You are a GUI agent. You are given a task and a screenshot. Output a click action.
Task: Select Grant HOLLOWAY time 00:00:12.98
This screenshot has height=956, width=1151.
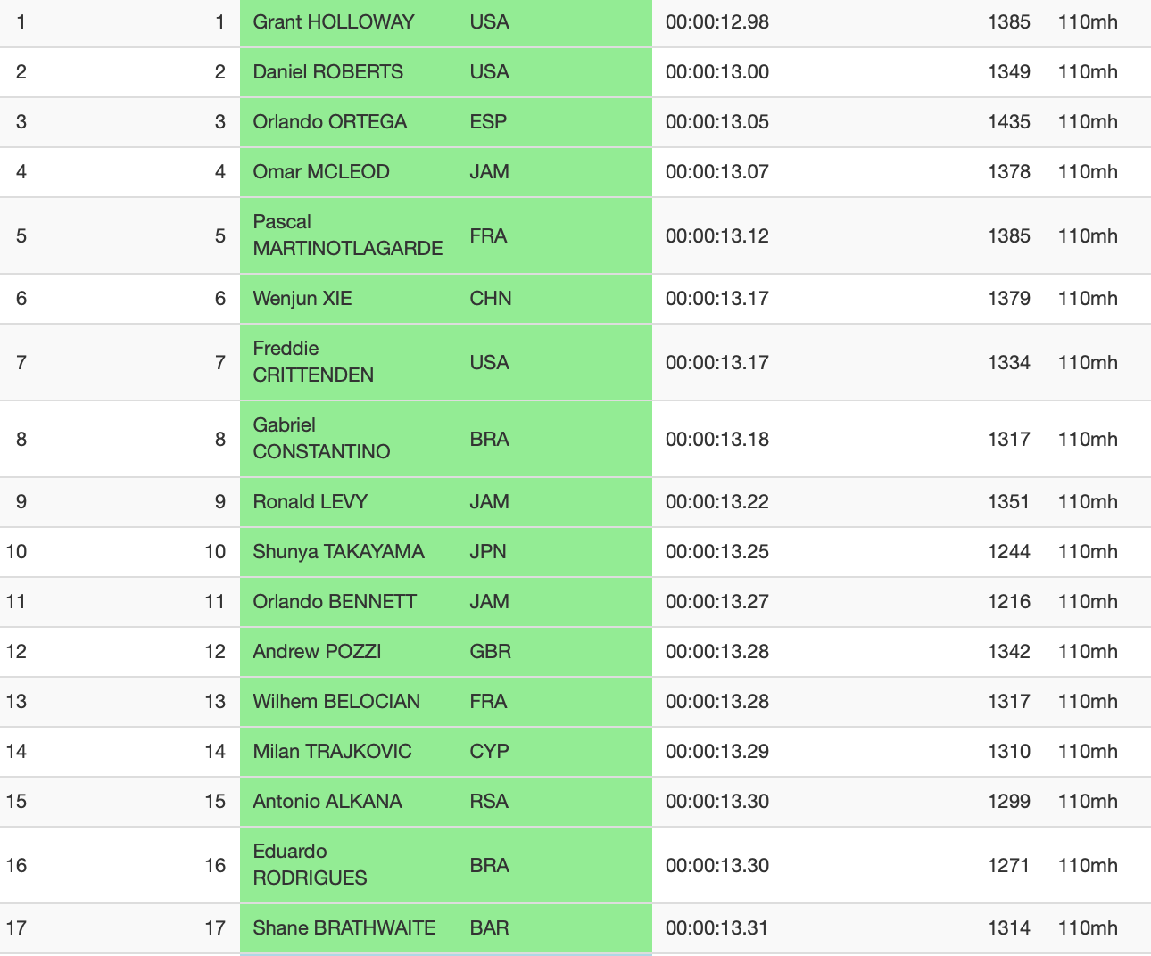click(717, 22)
